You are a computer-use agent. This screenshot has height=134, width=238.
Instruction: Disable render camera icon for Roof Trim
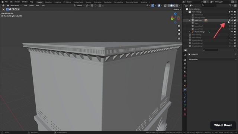[x=235, y=20]
